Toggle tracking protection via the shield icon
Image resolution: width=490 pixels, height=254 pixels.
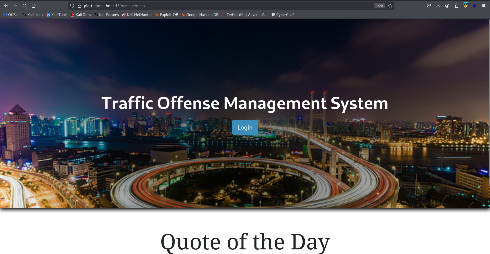point(72,6)
